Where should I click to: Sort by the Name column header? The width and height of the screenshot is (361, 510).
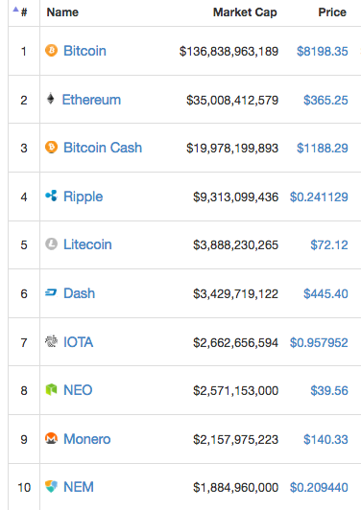(62, 12)
